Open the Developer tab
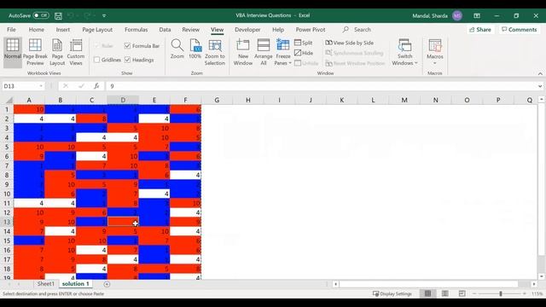The height and width of the screenshot is (307, 546). [247, 30]
